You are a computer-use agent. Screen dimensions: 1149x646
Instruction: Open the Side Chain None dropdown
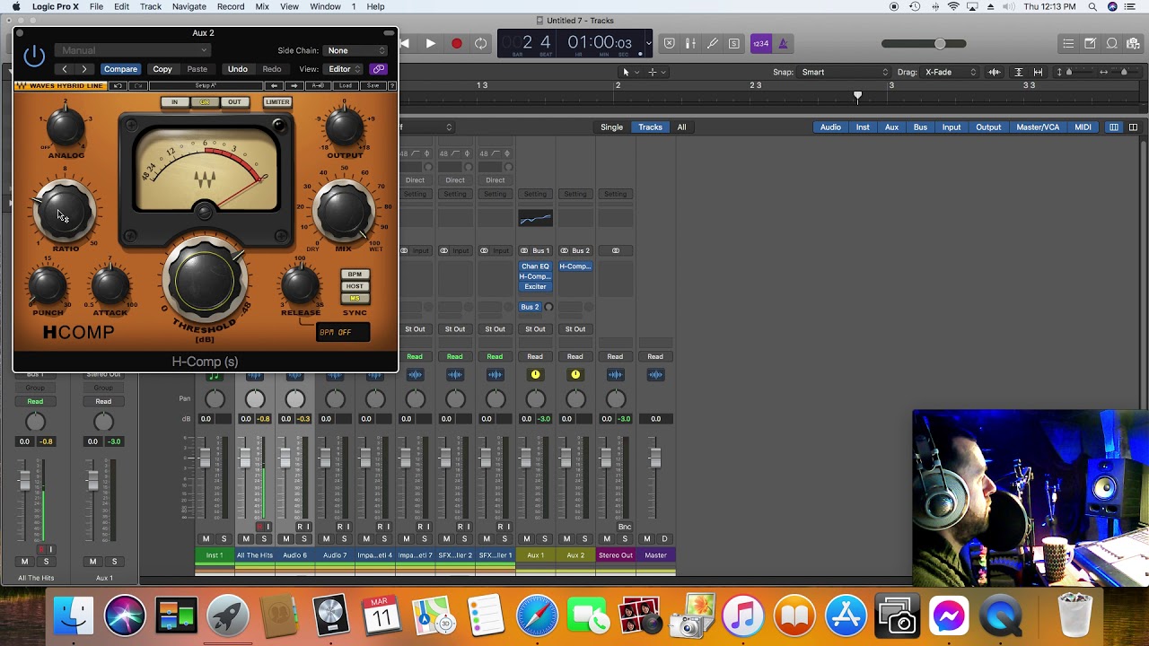click(x=356, y=50)
